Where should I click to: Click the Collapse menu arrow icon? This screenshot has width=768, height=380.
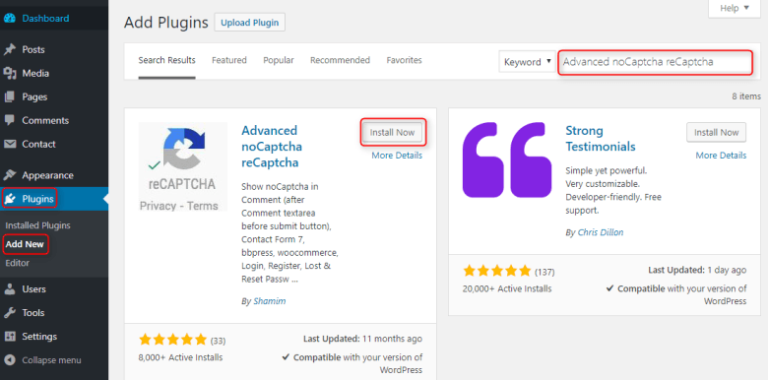tap(9, 360)
